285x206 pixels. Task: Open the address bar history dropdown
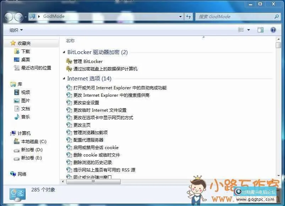click(x=181, y=16)
